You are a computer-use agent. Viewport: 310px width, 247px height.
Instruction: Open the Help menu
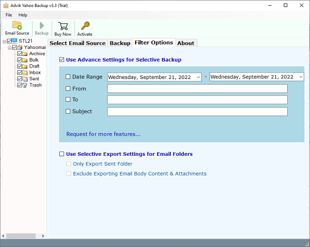point(23,15)
